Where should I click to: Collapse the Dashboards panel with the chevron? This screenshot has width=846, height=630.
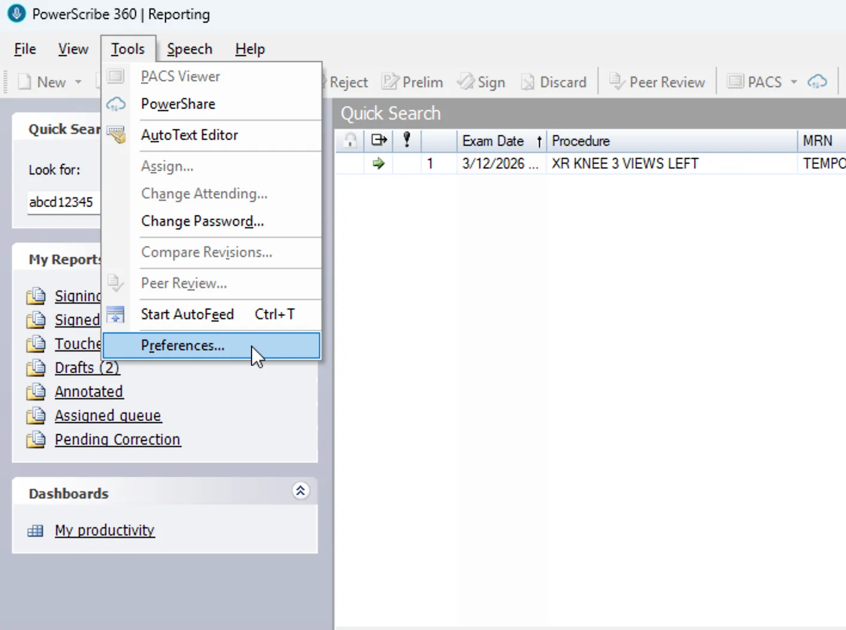tap(301, 491)
